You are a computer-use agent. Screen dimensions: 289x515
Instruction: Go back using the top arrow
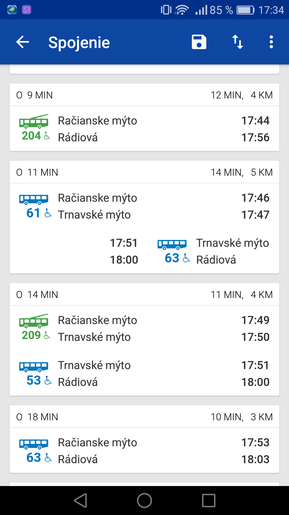[22, 42]
